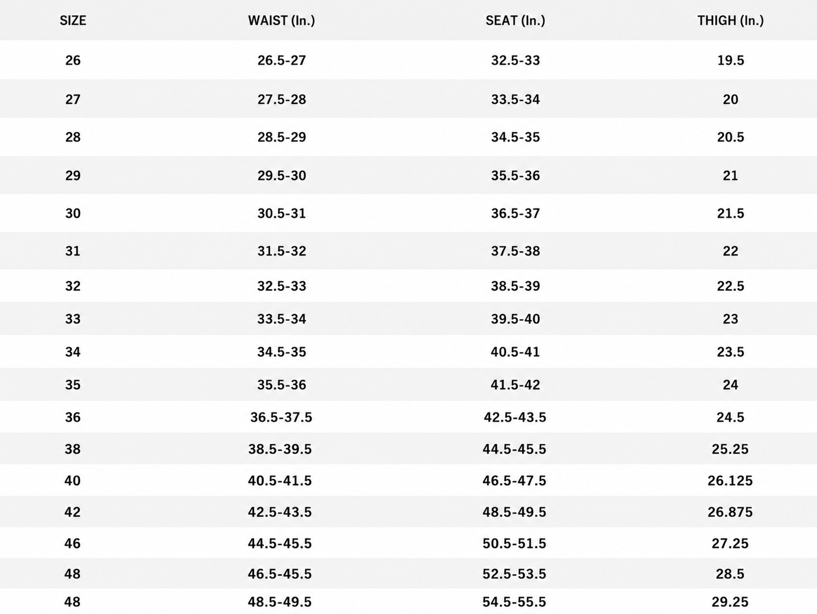Click the WAIST (In.) column header

[281, 21]
